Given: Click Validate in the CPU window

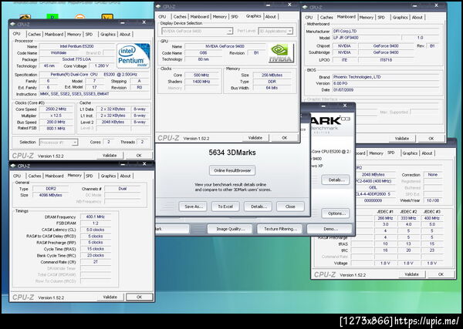Looking at the screenshot, I should (110, 156).
